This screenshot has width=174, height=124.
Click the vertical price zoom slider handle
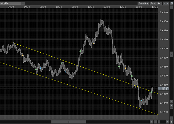pos(171,108)
